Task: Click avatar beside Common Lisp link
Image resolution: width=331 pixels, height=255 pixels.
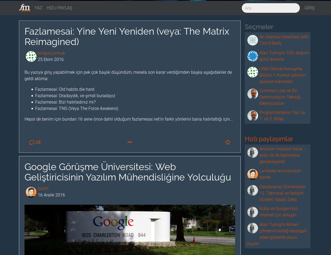Action: (253, 94)
